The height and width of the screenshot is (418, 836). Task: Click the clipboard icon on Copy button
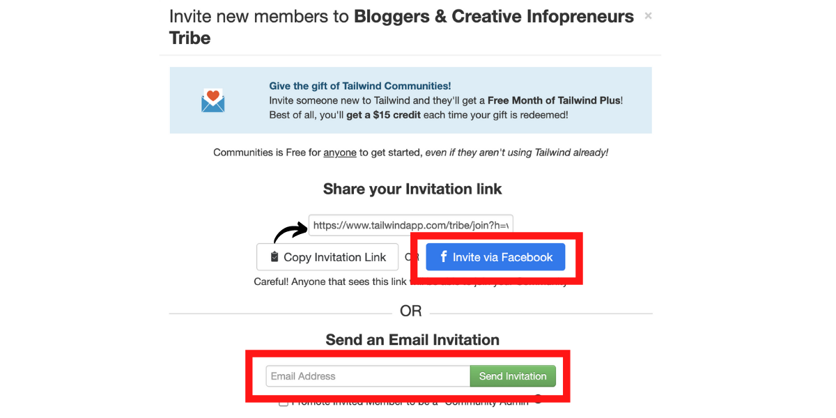274,256
